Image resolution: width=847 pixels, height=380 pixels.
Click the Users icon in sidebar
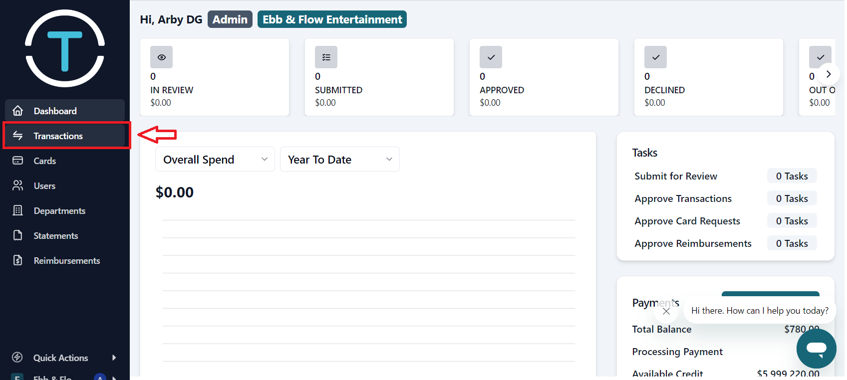pos(18,186)
